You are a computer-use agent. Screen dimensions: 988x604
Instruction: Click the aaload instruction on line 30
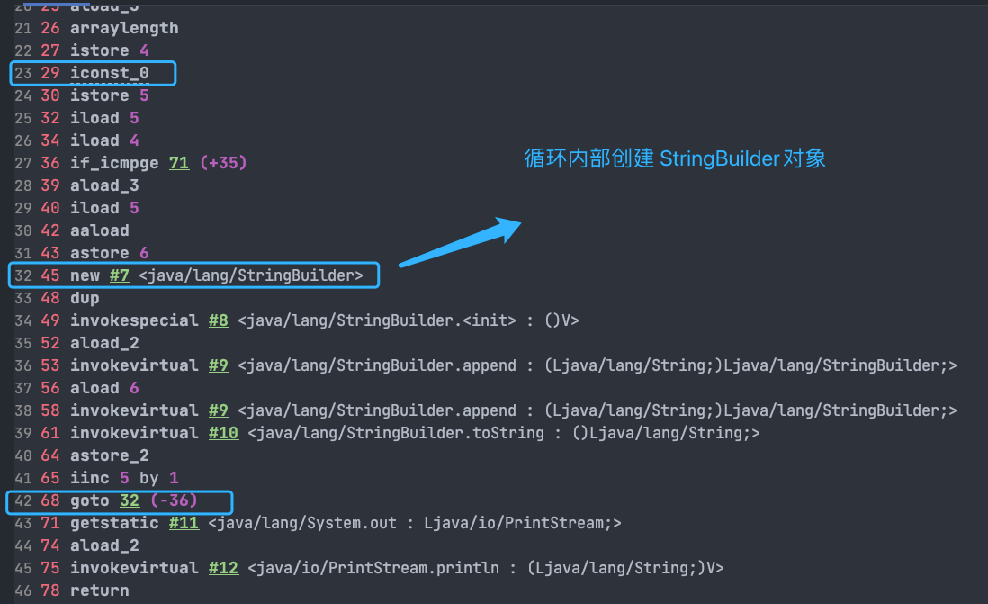(100, 230)
